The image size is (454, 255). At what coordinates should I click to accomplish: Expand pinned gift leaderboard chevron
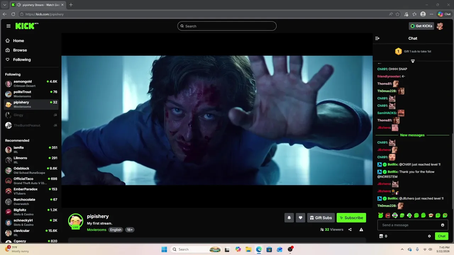click(413, 61)
